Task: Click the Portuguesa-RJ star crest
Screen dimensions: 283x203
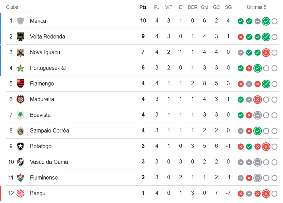Action: point(20,68)
